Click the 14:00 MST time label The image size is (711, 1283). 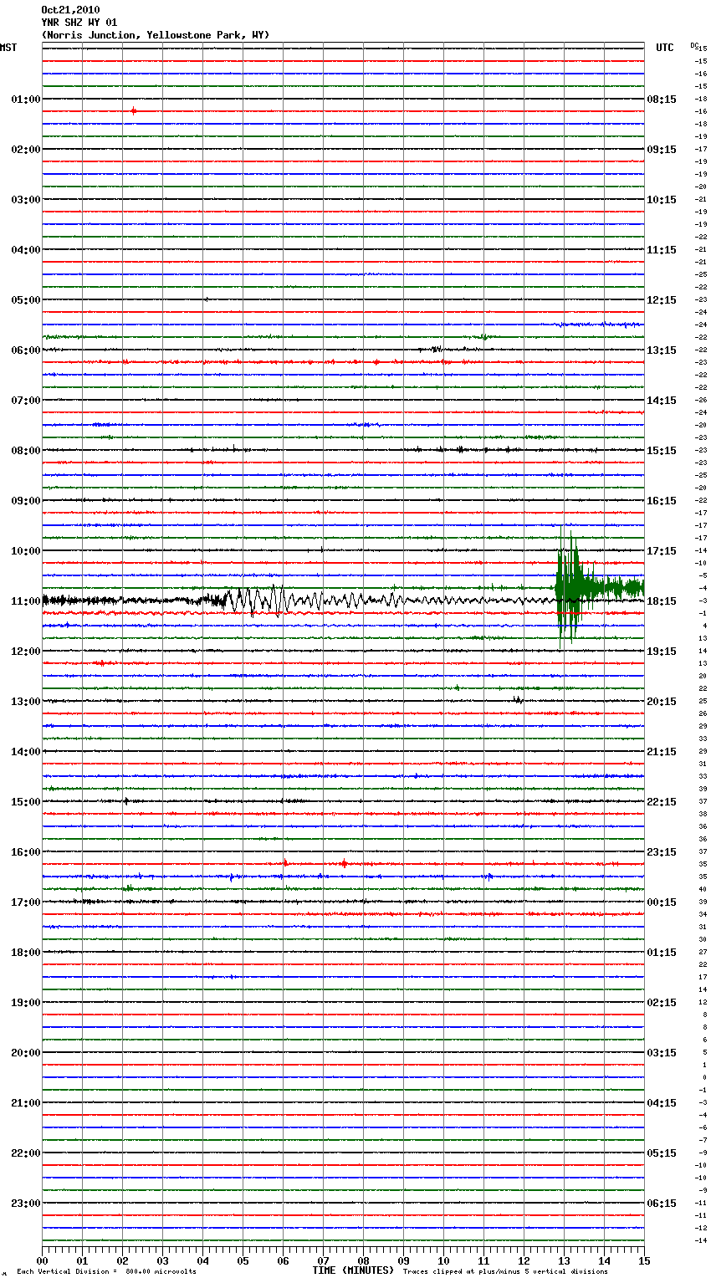(x=26, y=752)
